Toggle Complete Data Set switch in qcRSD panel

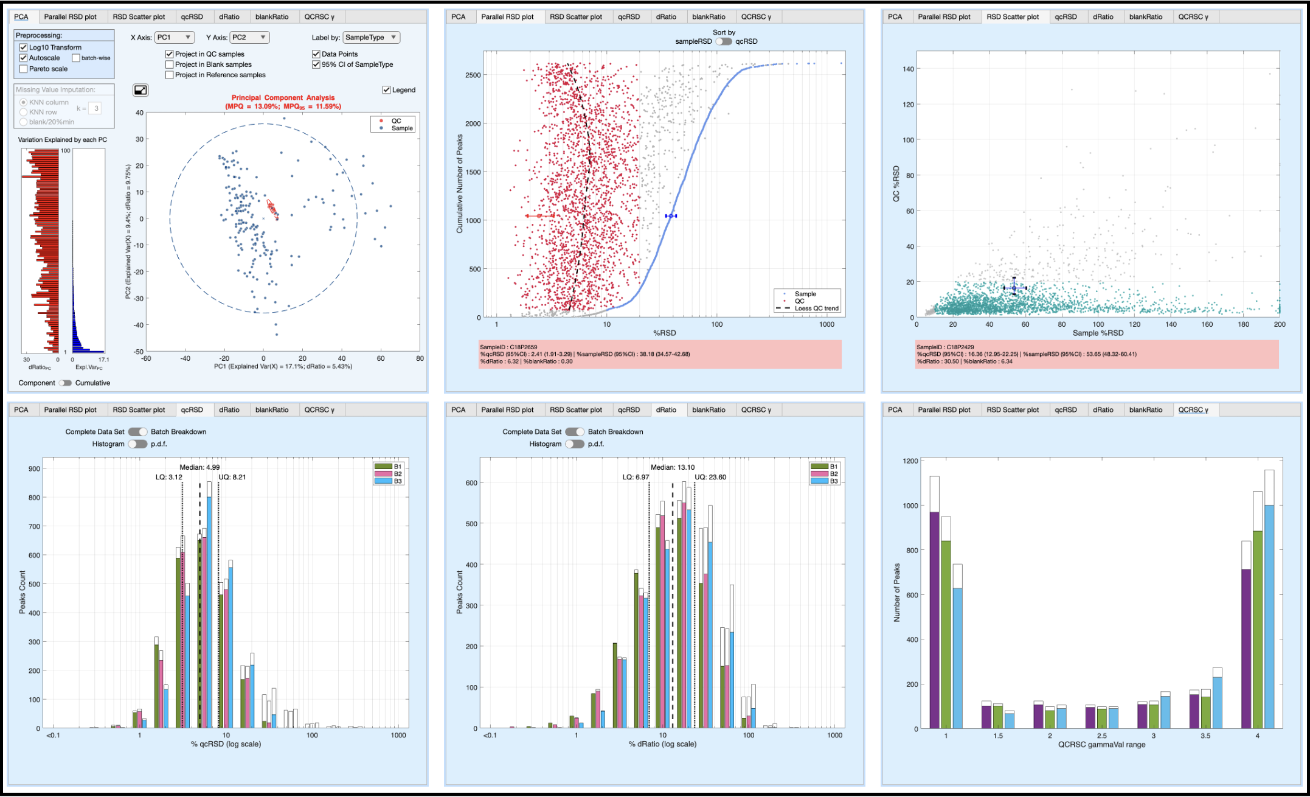point(137,432)
